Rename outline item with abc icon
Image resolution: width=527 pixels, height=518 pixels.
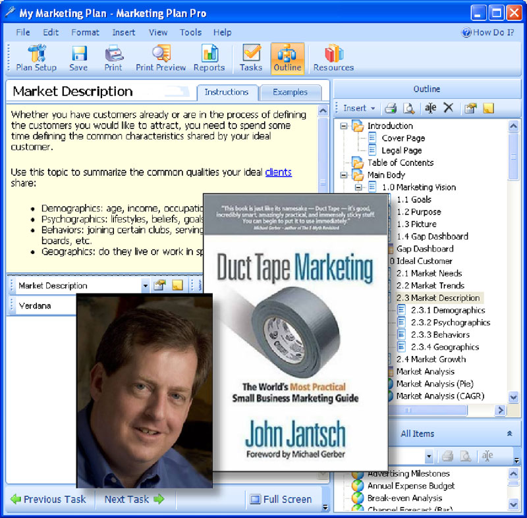[x=430, y=108]
